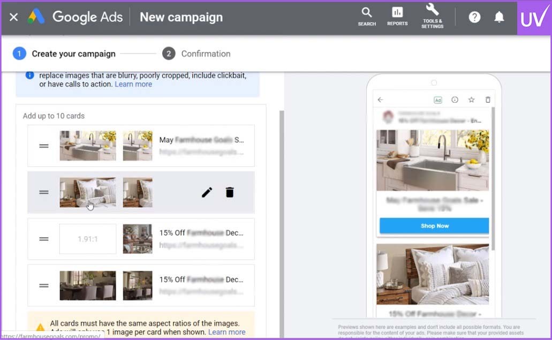Select the square living room thumbnail
The image size is (552, 340).
(x=138, y=239)
